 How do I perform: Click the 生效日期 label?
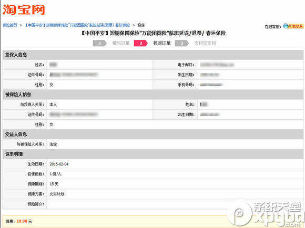point(36,164)
